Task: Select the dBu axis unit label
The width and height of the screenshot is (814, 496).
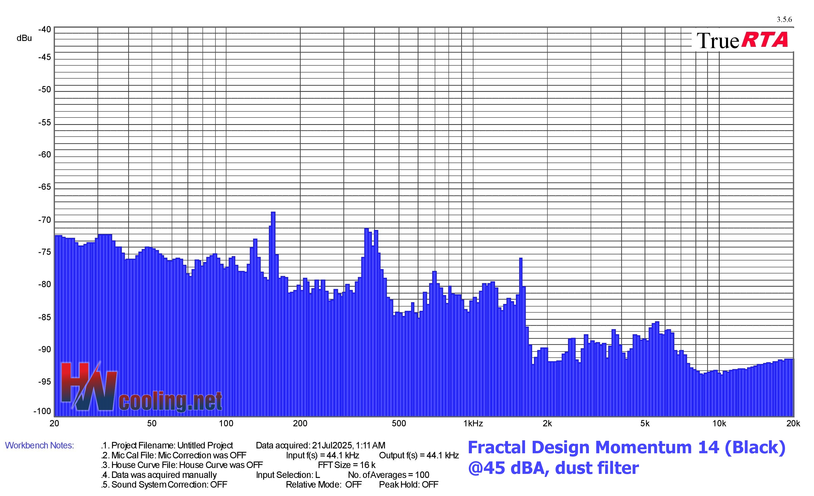Action: (24, 38)
